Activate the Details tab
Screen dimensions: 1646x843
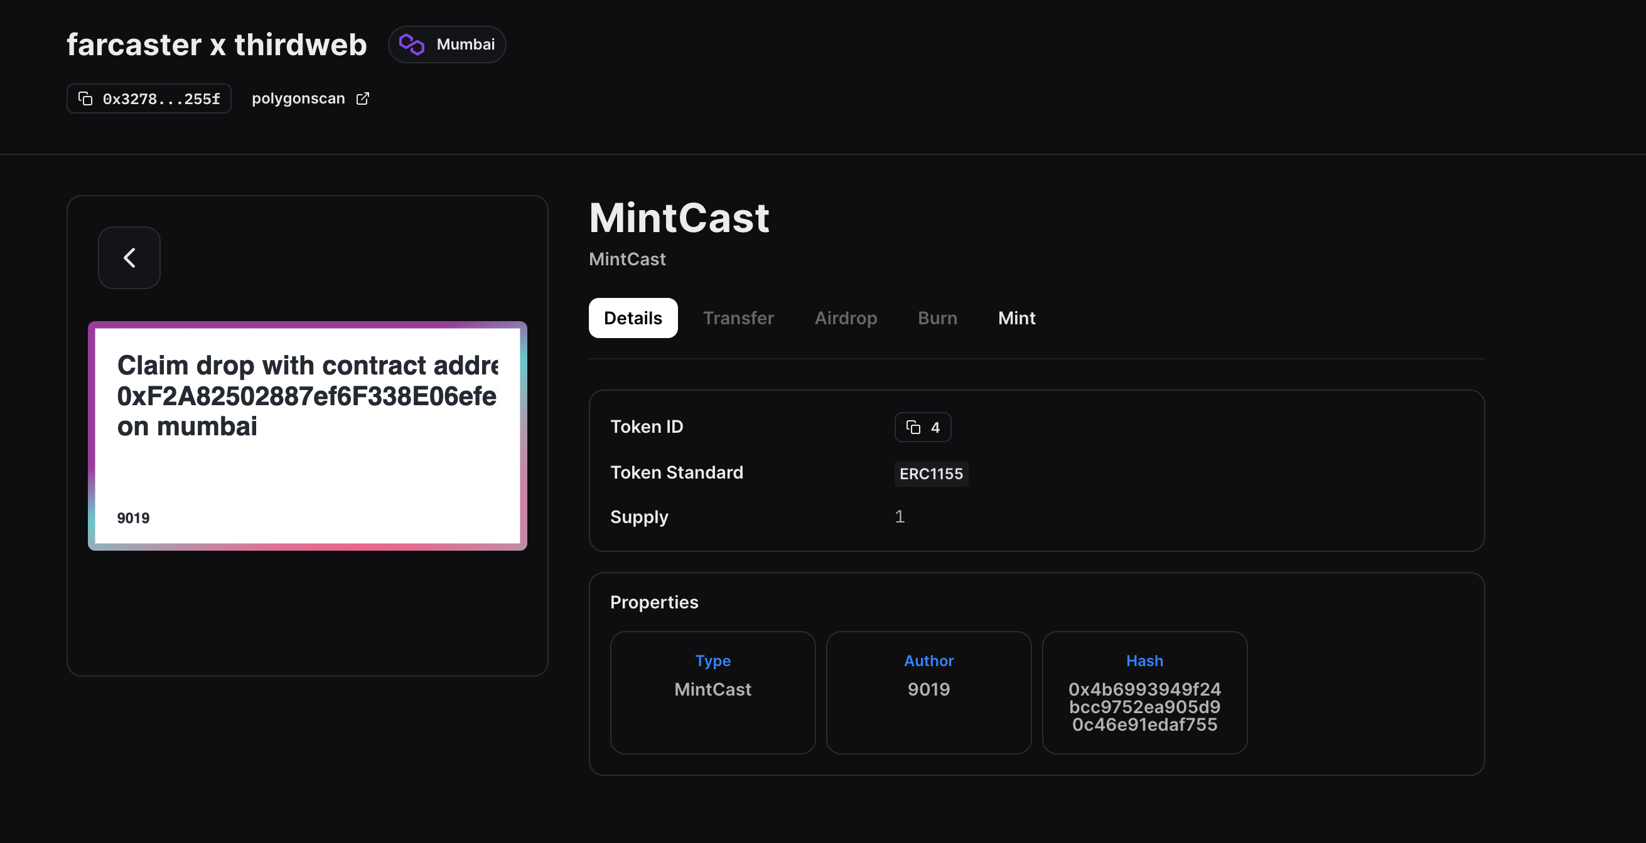[x=633, y=318]
